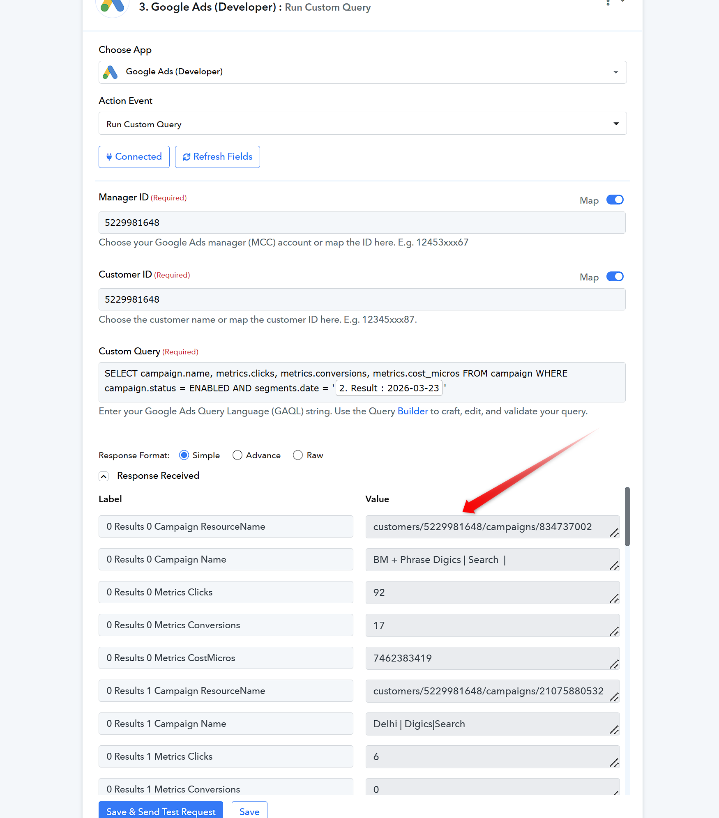Click the refresh icon on Refresh Fields

click(x=187, y=157)
